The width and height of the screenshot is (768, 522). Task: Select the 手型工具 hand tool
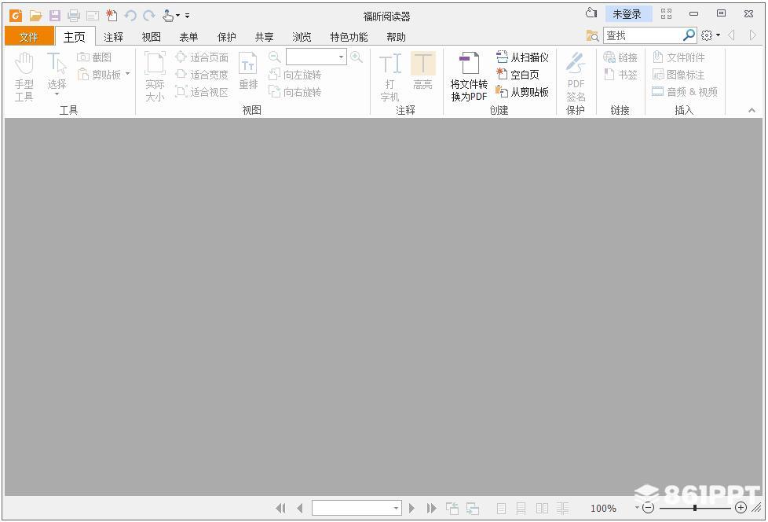(24, 77)
